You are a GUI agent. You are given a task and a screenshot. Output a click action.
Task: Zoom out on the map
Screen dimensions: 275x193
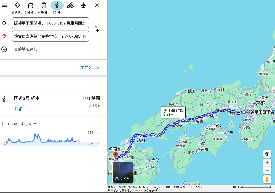[267, 170]
